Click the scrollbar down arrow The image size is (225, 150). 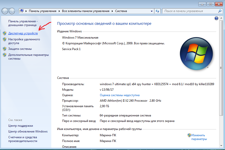coord(221,146)
